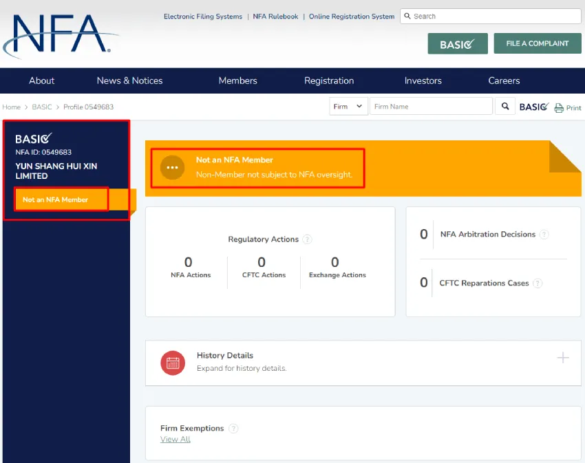Viewport: 585px width, 463px height.
Task: Open the About menu
Action: tap(42, 80)
